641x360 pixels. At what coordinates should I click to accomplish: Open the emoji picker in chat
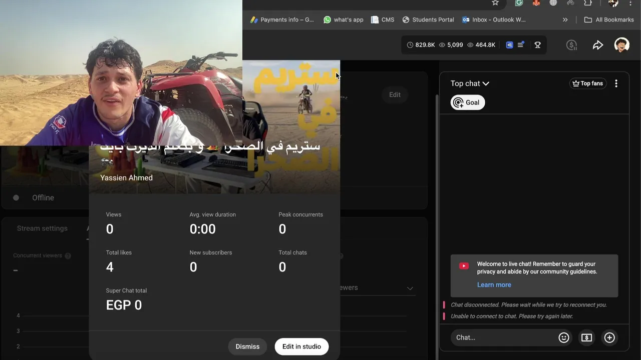564,337
